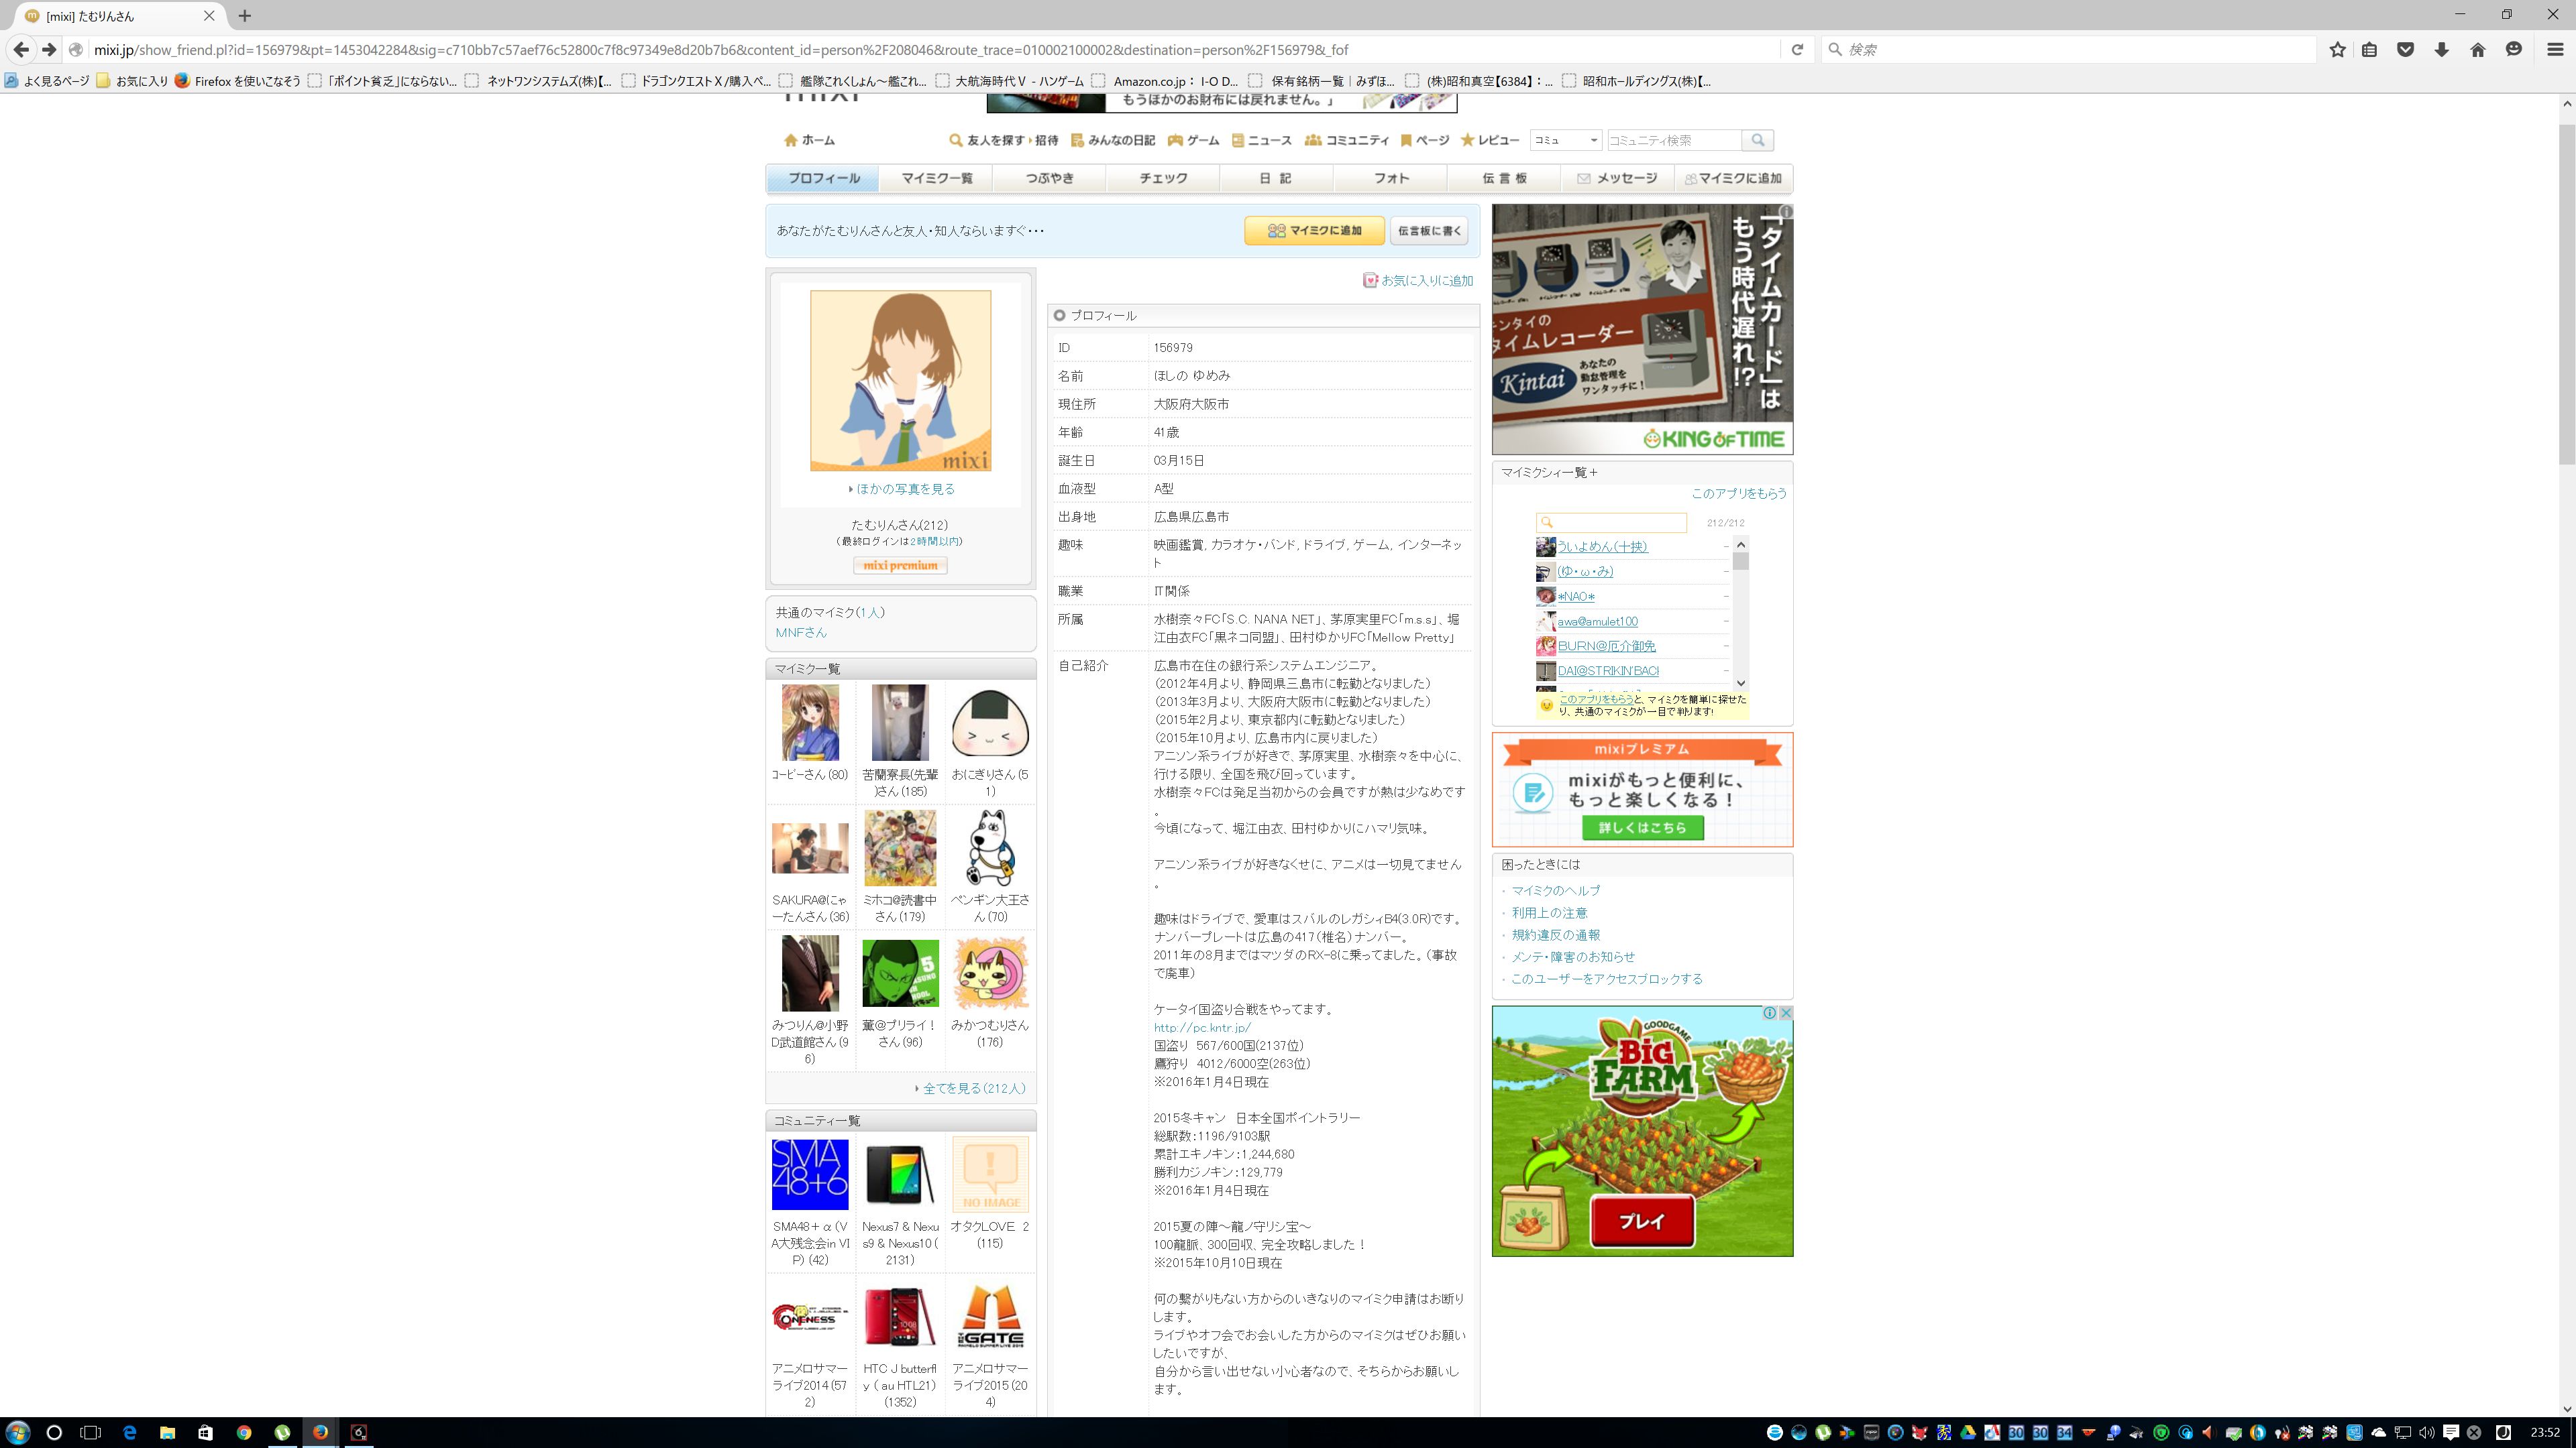Expand ほかの写真を見る under profile photo
2576x1448 pixels.
903,489
